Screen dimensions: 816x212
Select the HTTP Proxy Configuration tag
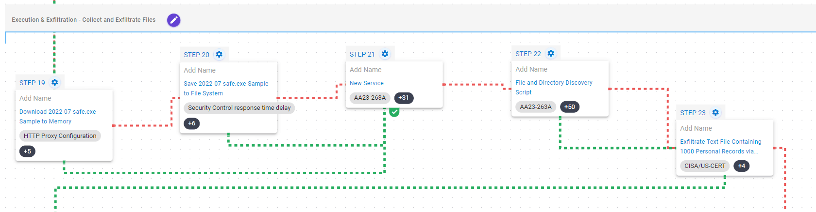(60, 136)
